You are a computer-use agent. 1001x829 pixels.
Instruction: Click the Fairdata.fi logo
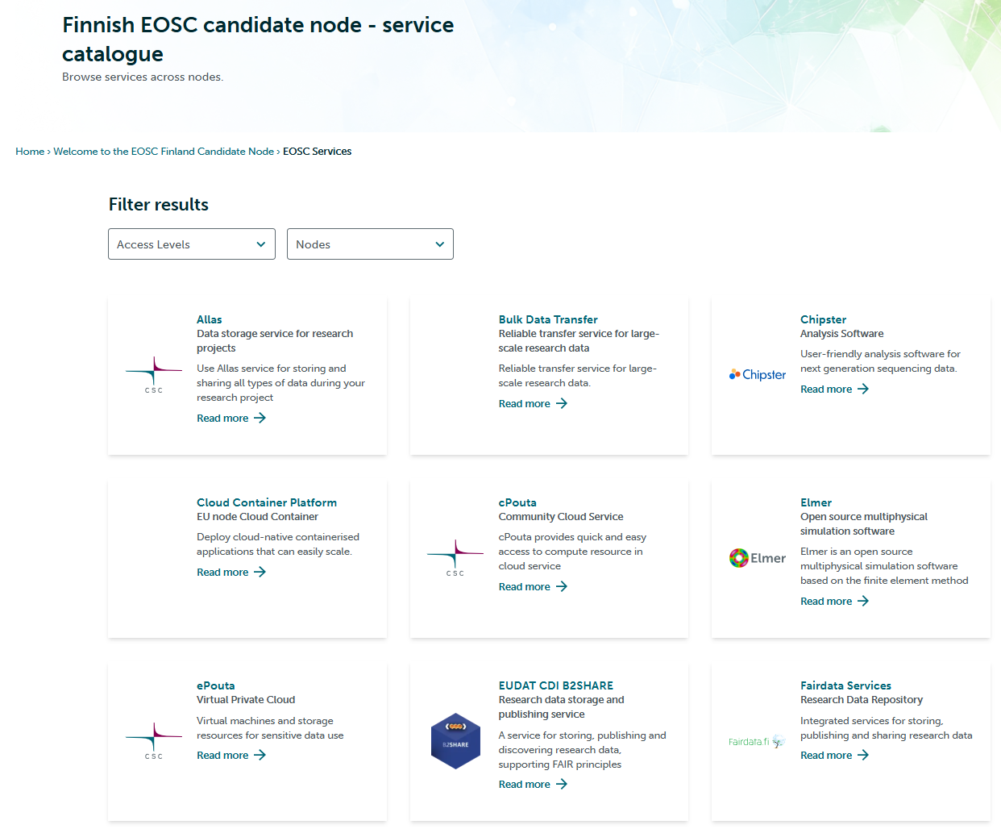click(x=757, y=741)
